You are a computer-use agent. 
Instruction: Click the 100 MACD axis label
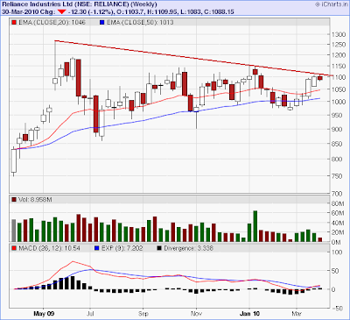(x=338, y=252)
